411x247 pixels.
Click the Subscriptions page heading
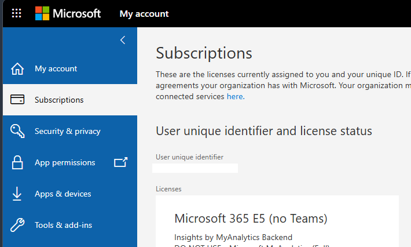pyautogui.click(x=204, y=53)
